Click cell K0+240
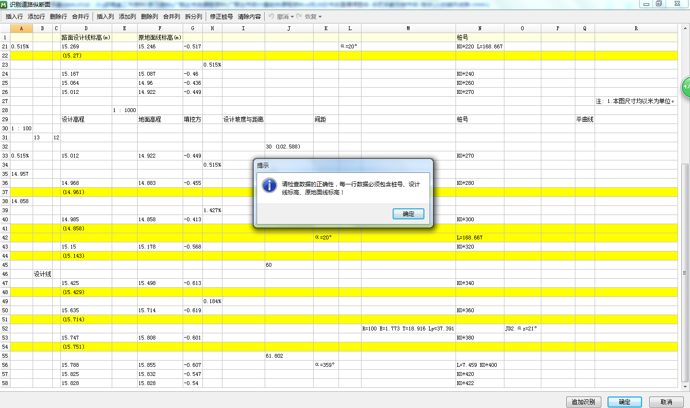690x408 pixels. (x=480, y=74)
